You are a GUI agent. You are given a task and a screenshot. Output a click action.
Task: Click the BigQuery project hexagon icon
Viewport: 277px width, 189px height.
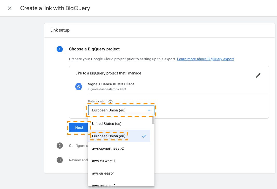pyautogui.click(x=79, y=87)
